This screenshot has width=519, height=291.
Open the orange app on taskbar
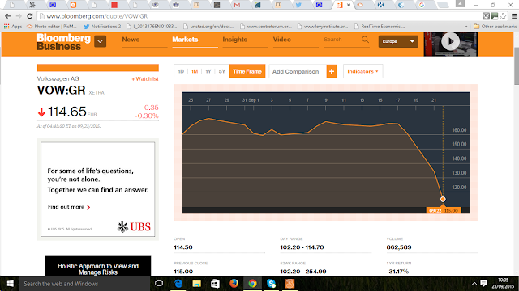(x=290, y=284)
